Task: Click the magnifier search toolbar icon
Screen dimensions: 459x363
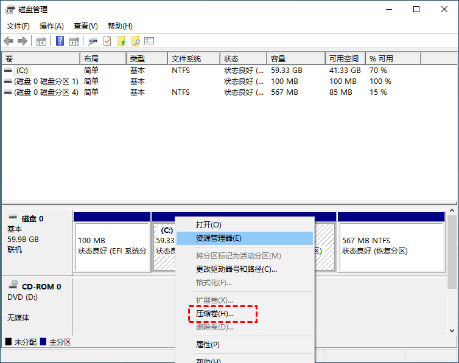Action: click(x=135, y=41)
